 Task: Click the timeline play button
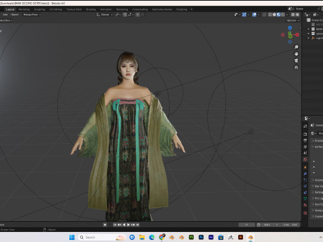coord(129,225)
